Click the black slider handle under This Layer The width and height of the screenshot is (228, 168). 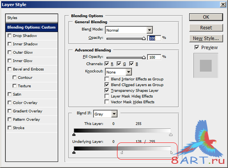click(74, 135)
